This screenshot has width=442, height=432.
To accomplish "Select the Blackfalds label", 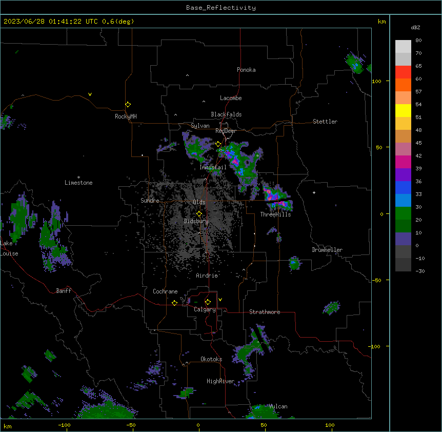I will click(x=226, y=114).
